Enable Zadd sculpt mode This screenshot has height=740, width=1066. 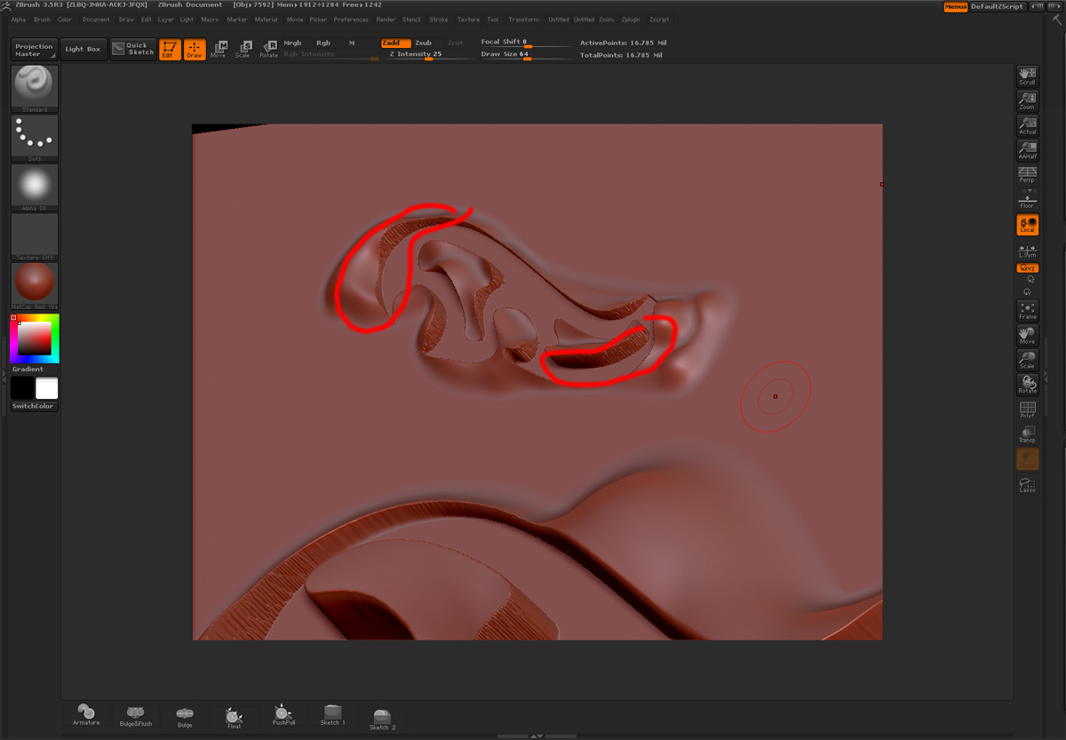click(x=395, y=43)
